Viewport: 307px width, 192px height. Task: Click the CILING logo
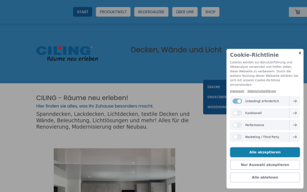(67, 53)
